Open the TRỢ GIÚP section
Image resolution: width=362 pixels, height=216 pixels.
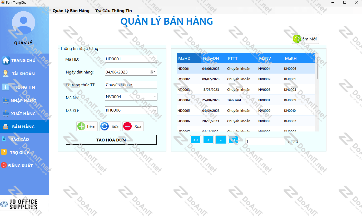pyautogui.click(x=24, y=152)
